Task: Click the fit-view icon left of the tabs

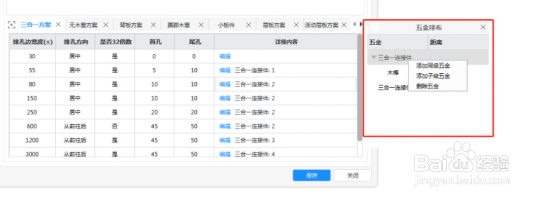Action: pyautogui.click(x=11, y=25)
